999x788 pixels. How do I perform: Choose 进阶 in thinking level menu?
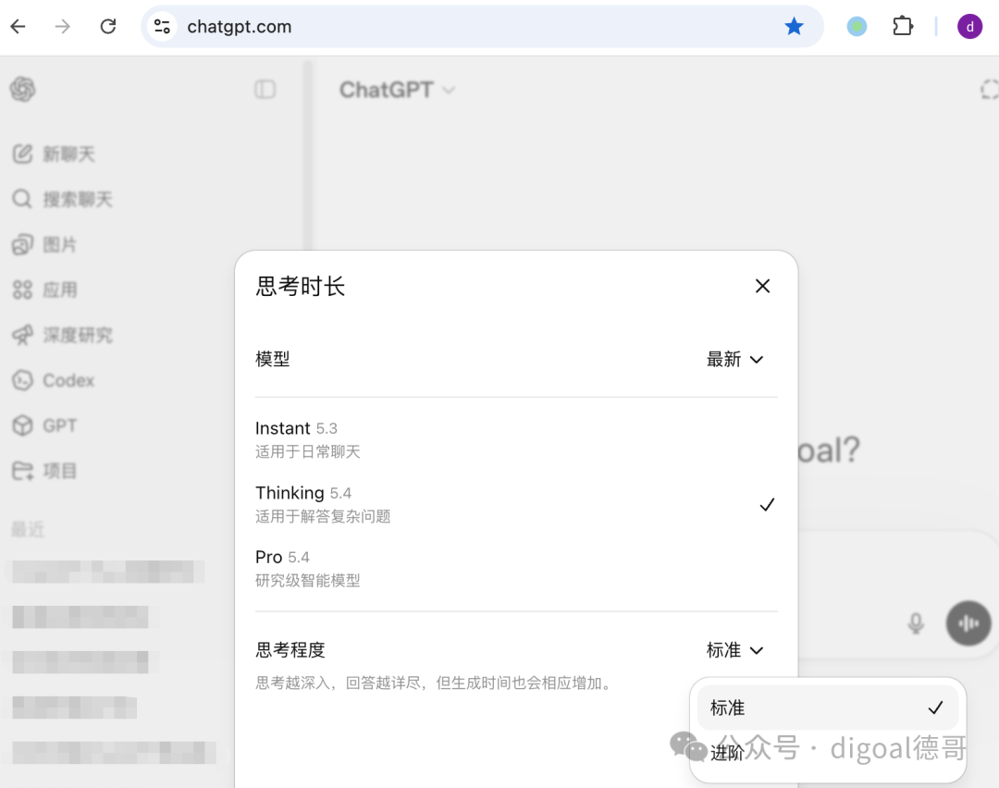(x=828, y=753)
